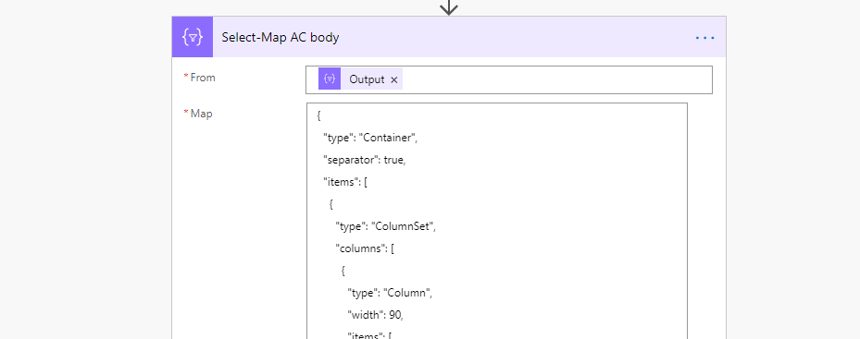This screenshot has width=860, height=339.
Task: Click the Select action icon in card header
Action: pyautogui.click(x=193, y=37)
